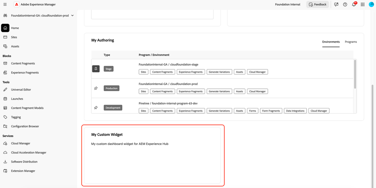The image size is (376, 188).
Task: Select Assets in the sidebar
Action: coord(15,46)
